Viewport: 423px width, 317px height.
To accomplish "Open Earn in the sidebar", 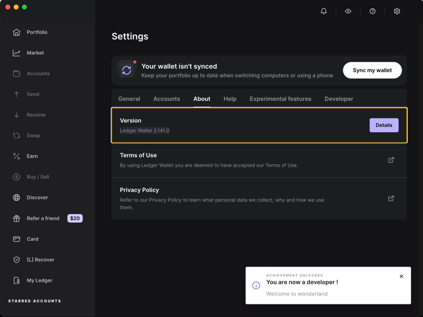I will [32, 156].
